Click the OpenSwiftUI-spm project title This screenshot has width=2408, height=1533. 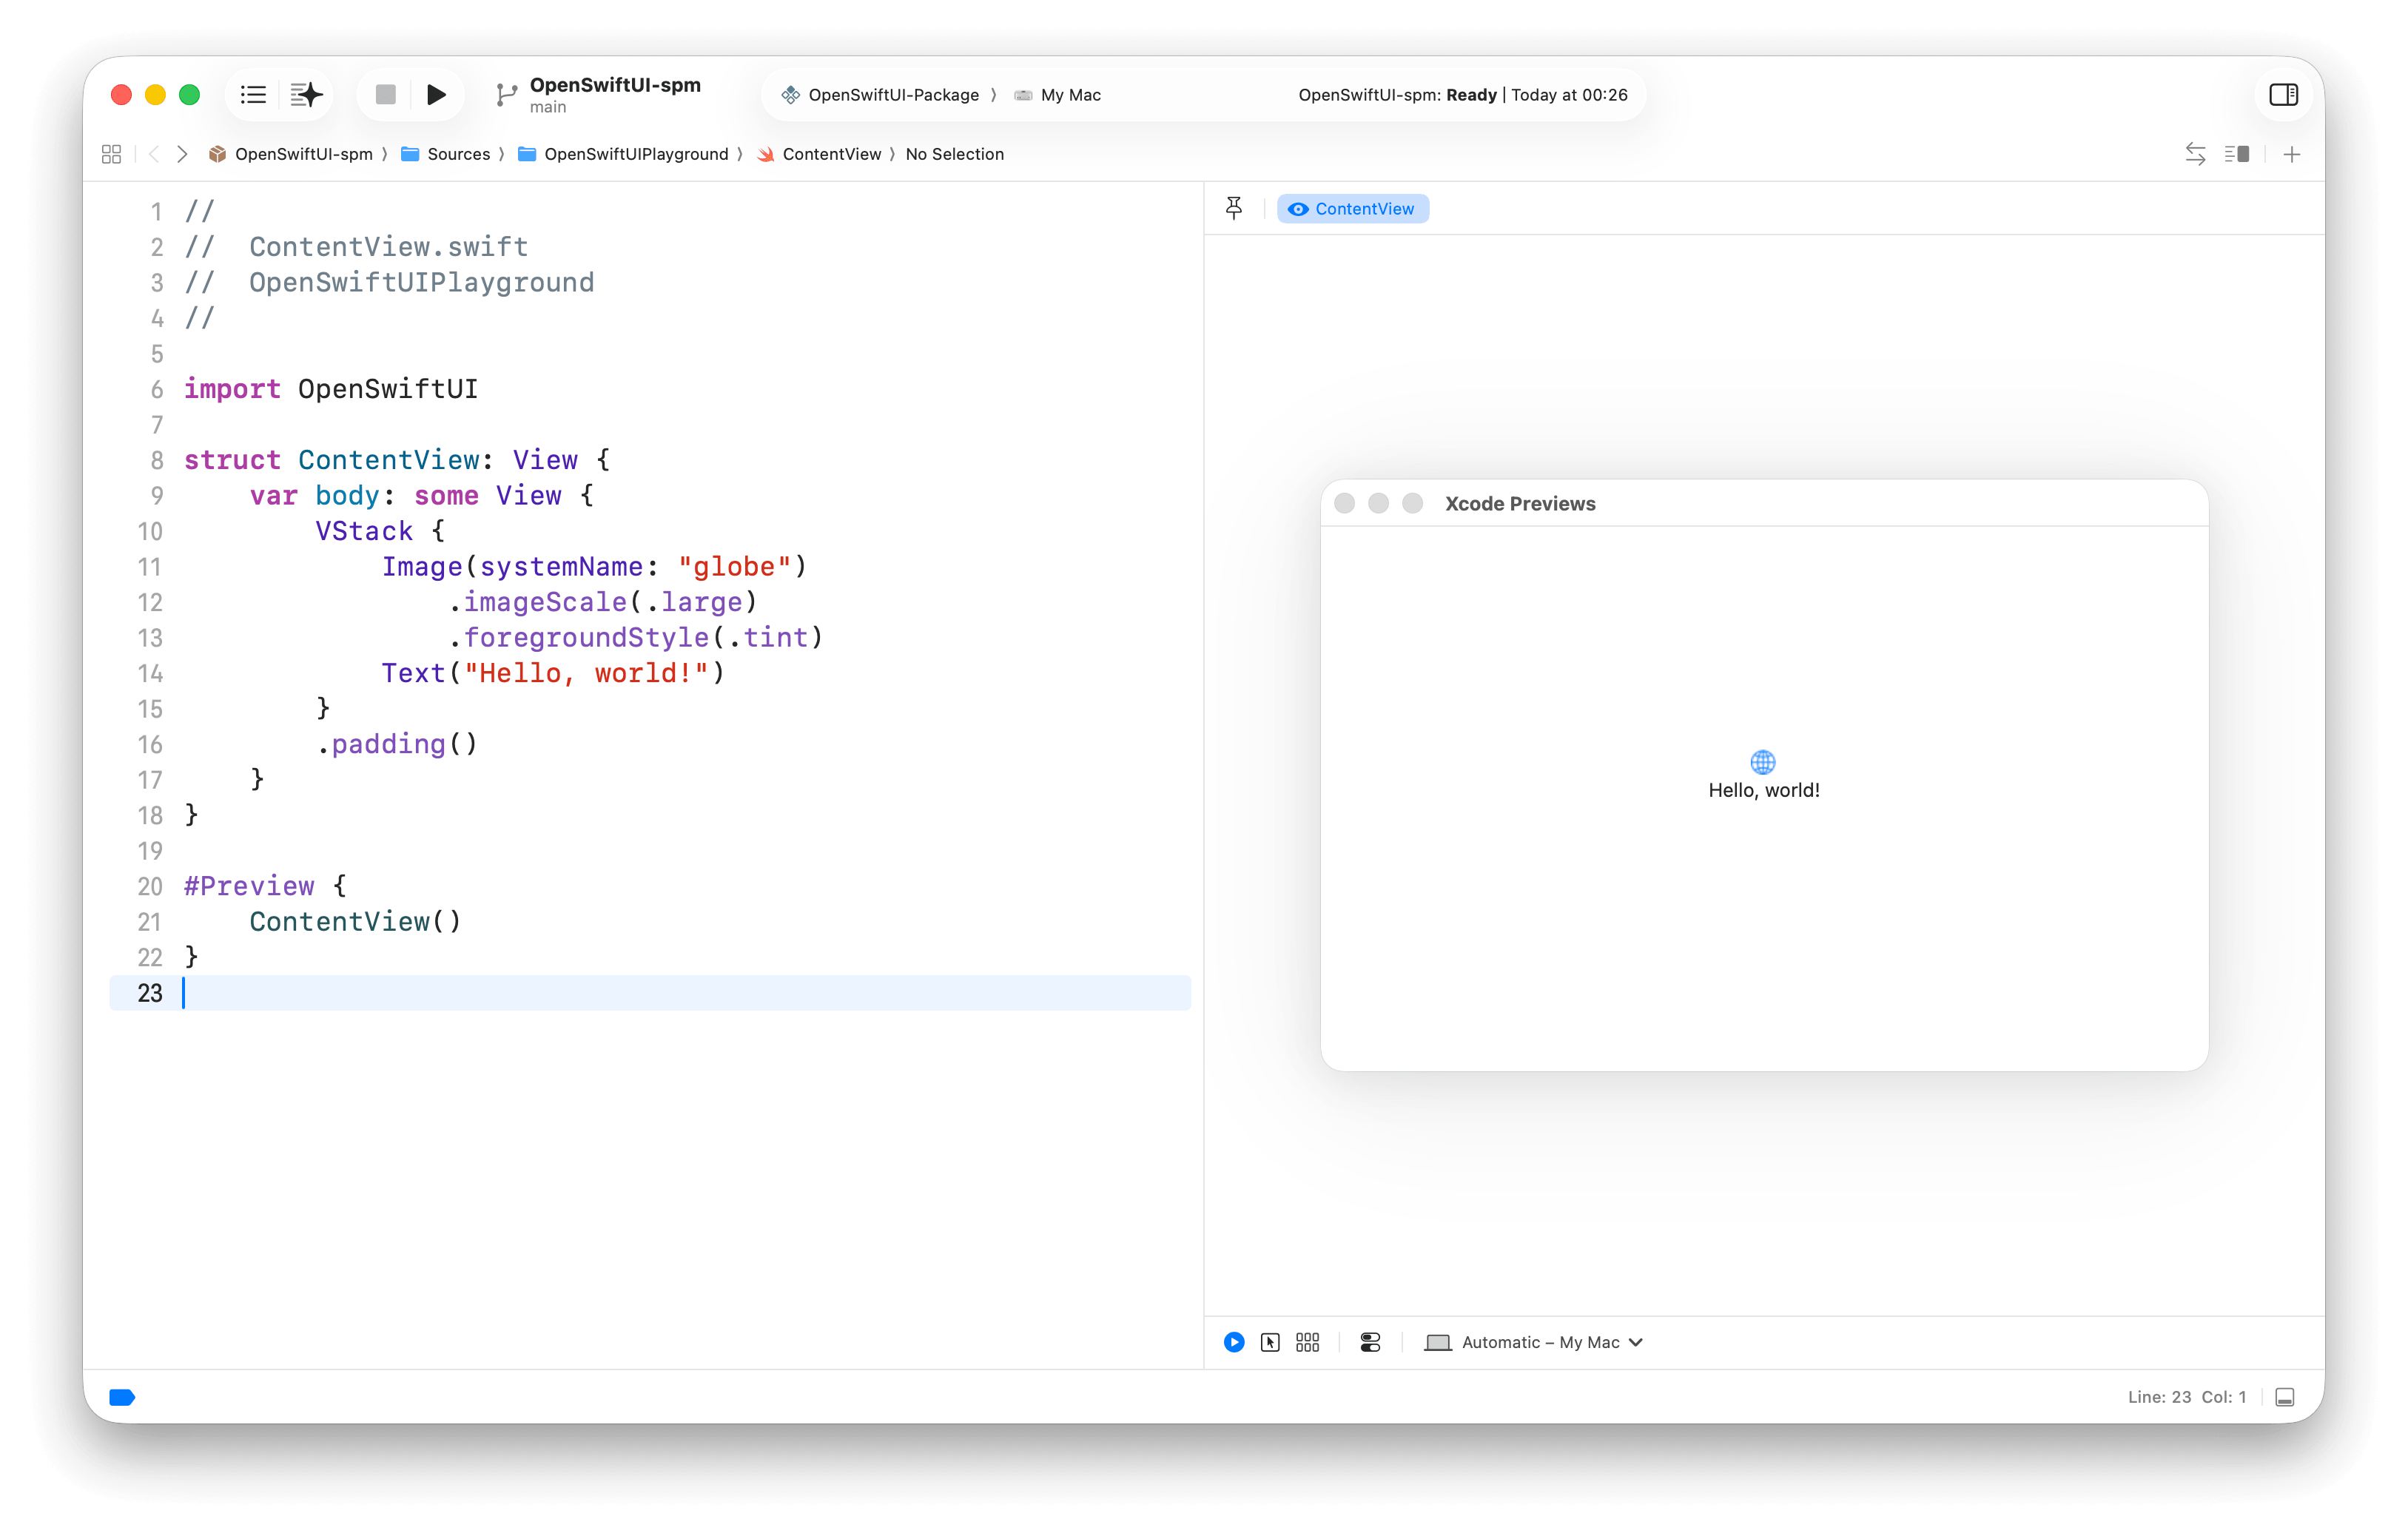point(615,85)
